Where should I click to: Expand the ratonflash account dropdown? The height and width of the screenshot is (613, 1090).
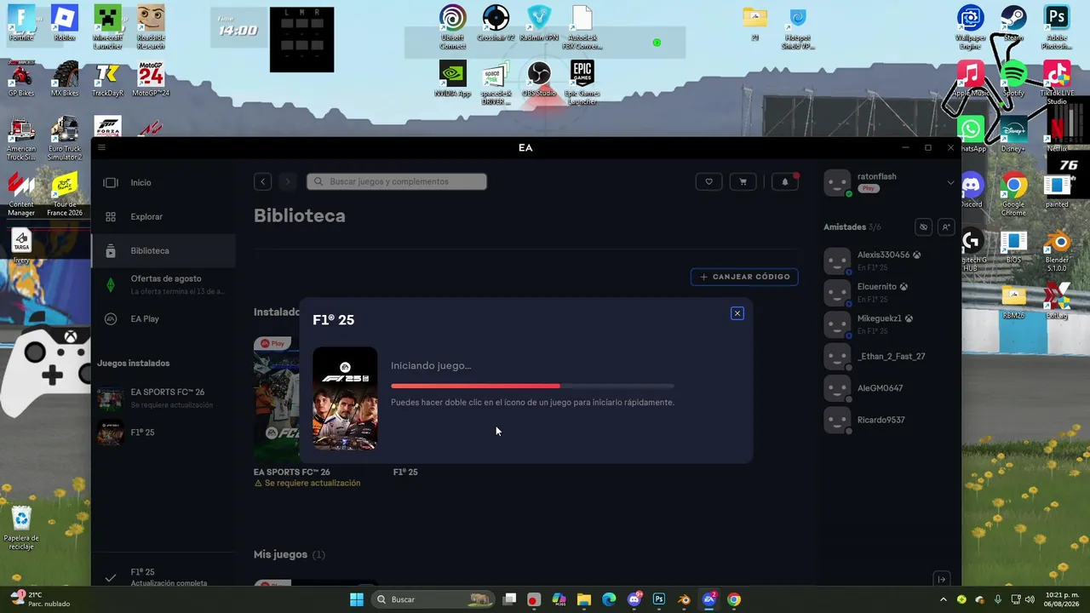(x=950, y=182)
